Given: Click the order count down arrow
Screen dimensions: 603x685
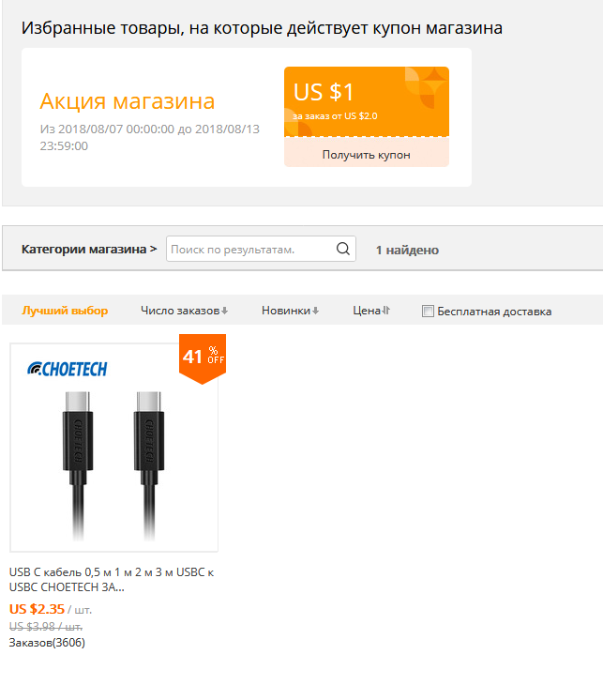Looking at the screenshot, I should pos(224,311).
